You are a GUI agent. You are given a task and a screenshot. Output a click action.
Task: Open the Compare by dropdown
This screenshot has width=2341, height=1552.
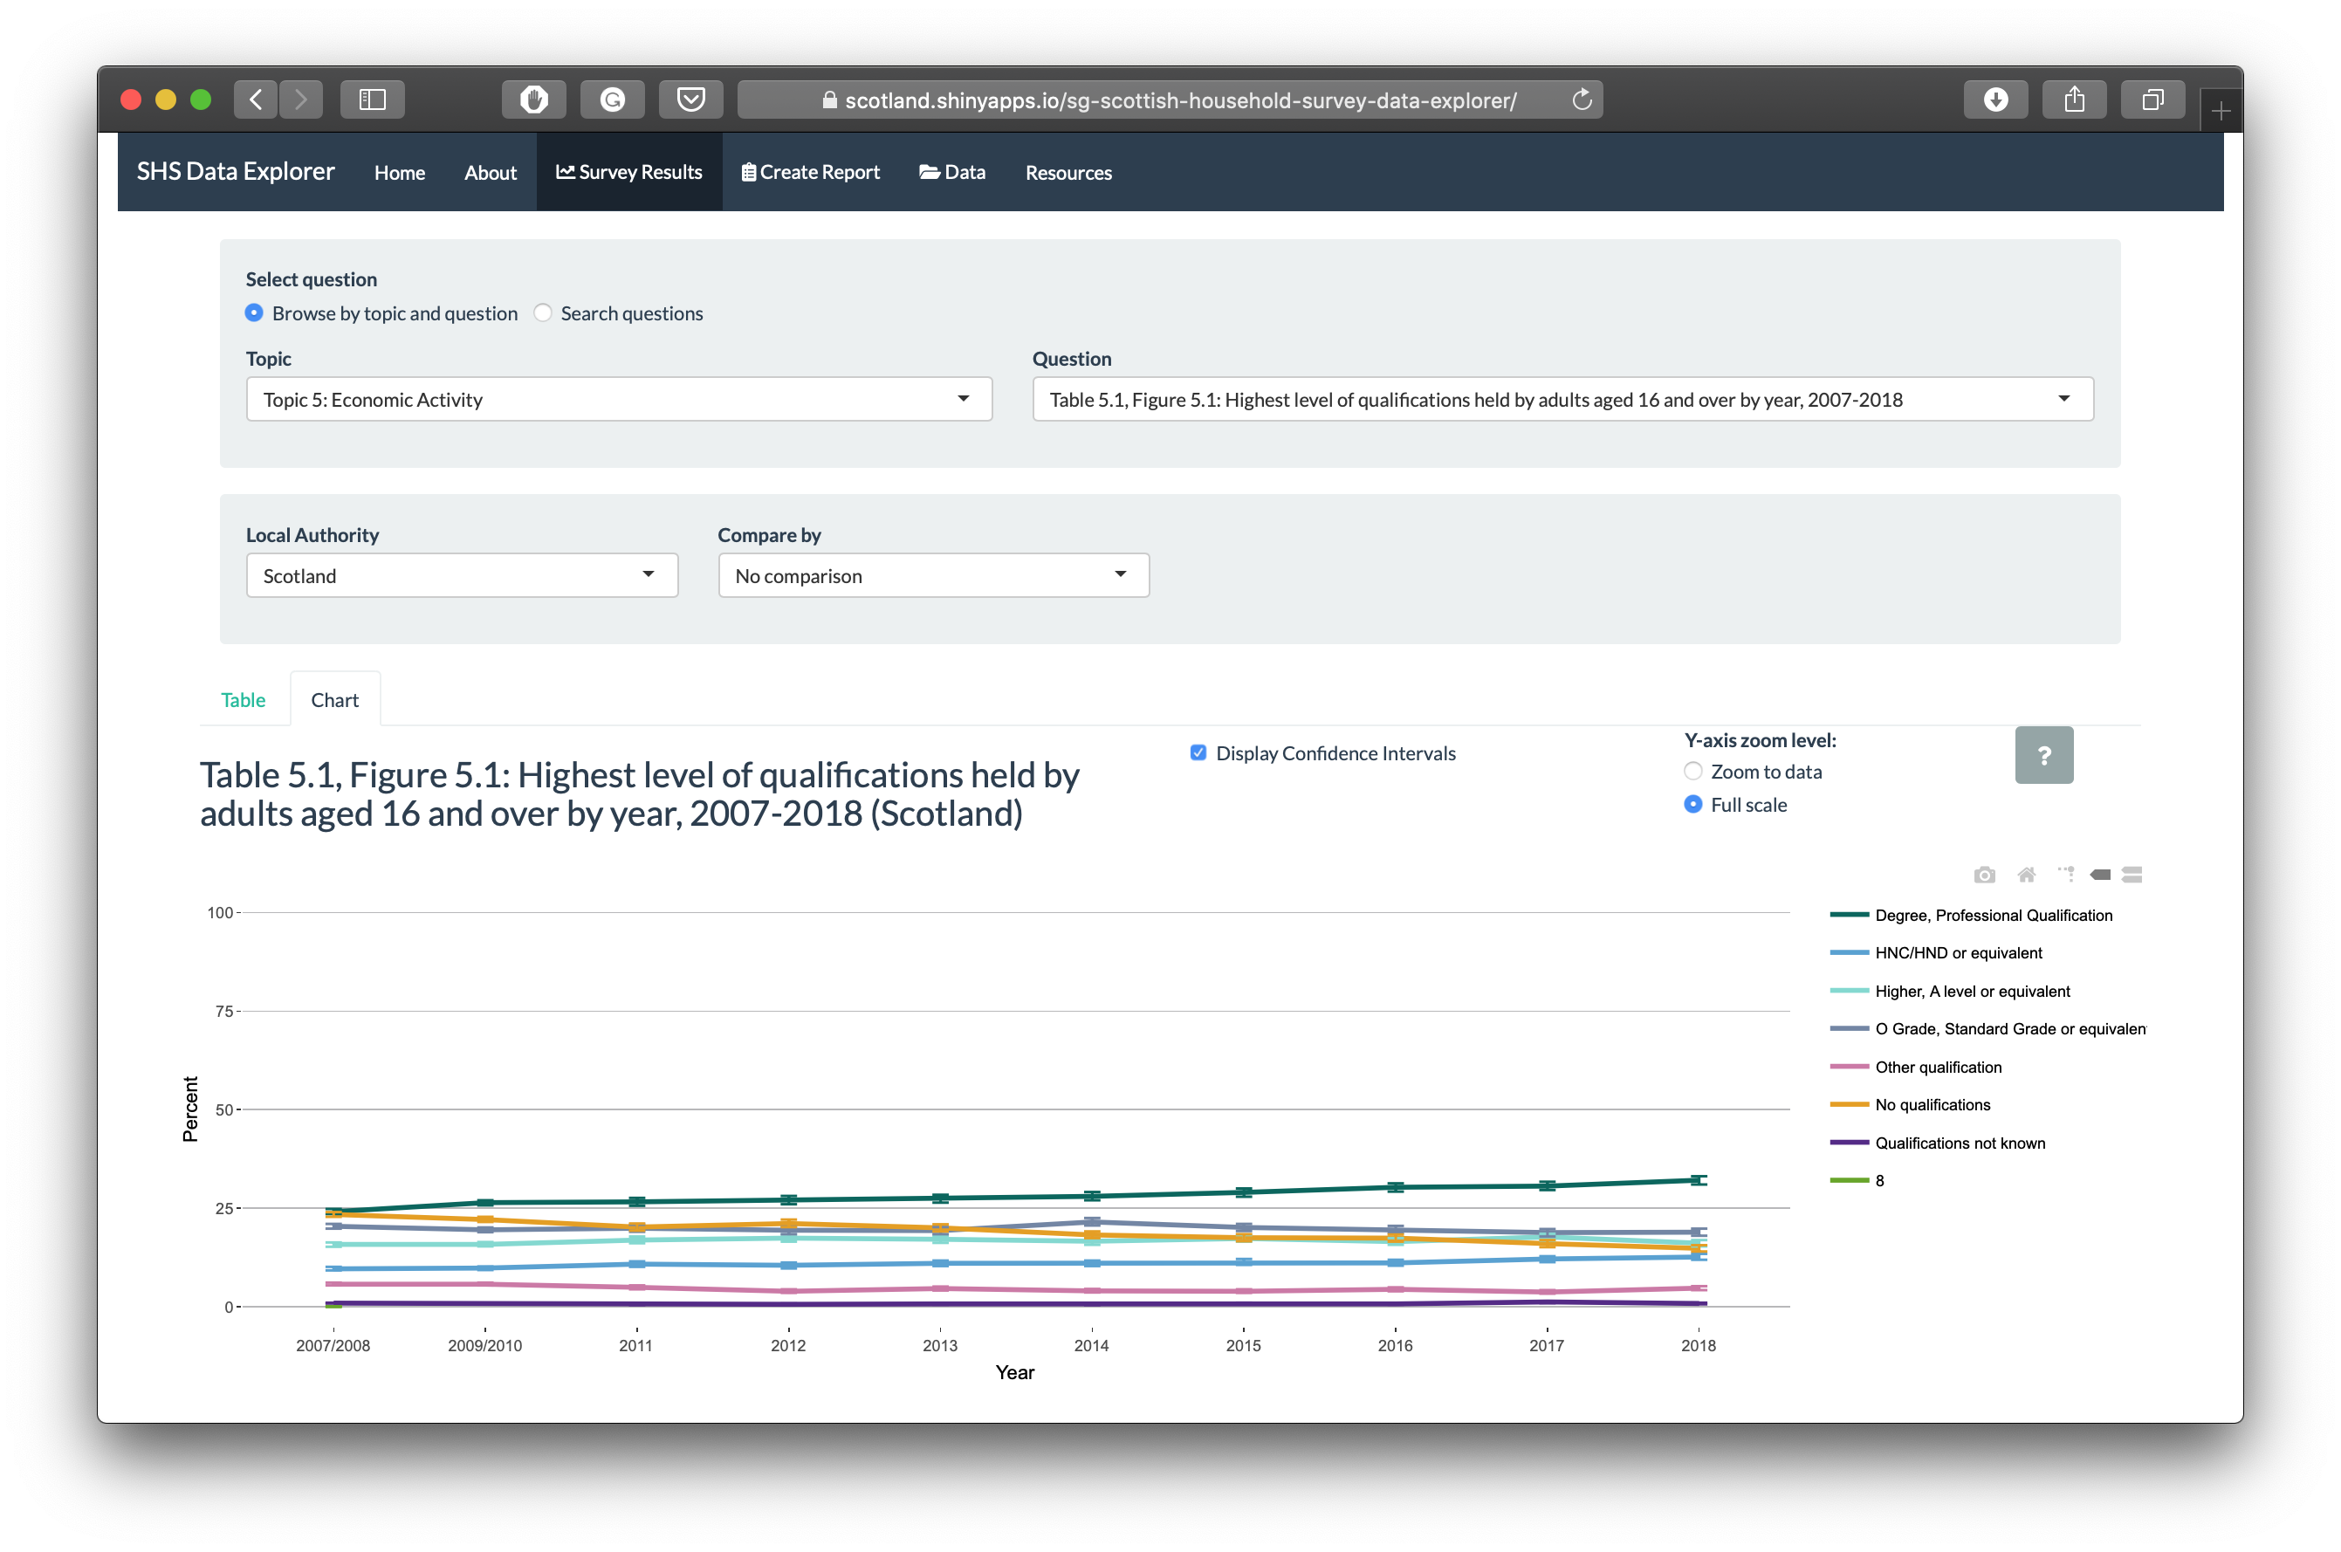coord(933,575)
